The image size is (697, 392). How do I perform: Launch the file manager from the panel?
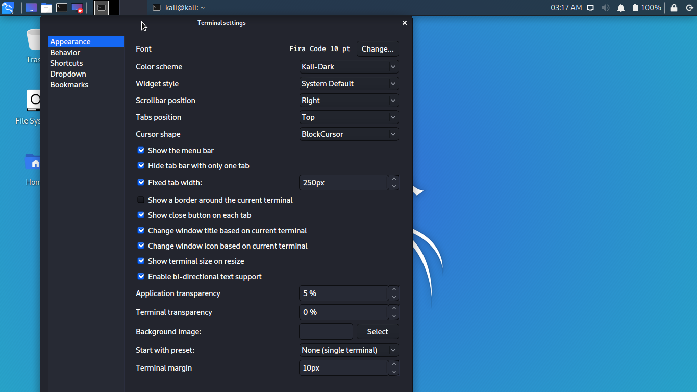tap(46, 8)
